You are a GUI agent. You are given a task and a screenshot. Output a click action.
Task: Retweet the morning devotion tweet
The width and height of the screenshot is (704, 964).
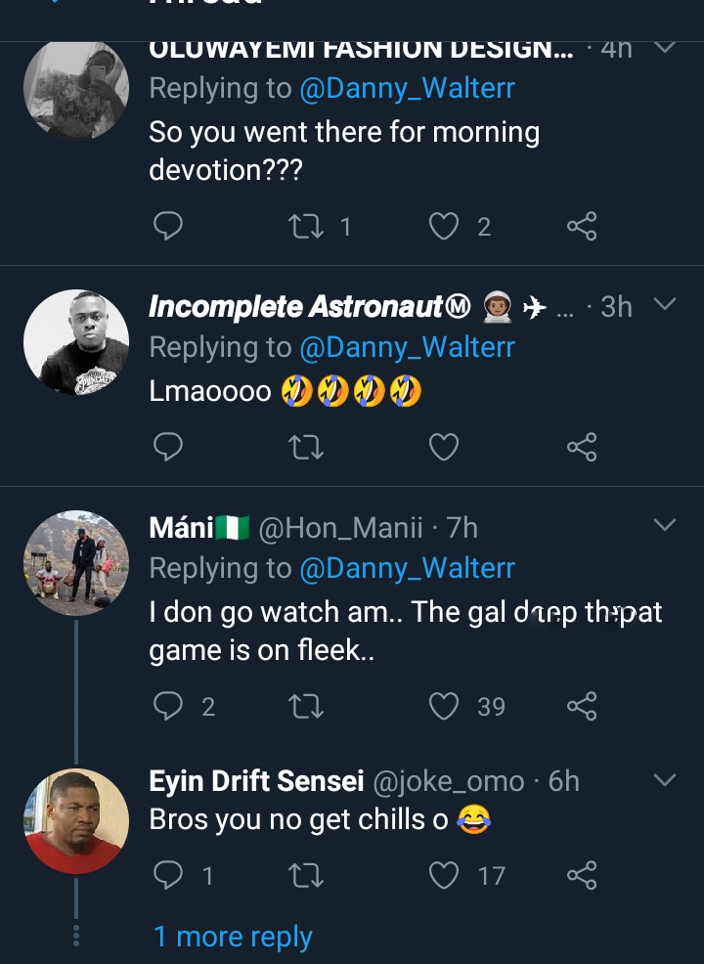coord(306,227)
